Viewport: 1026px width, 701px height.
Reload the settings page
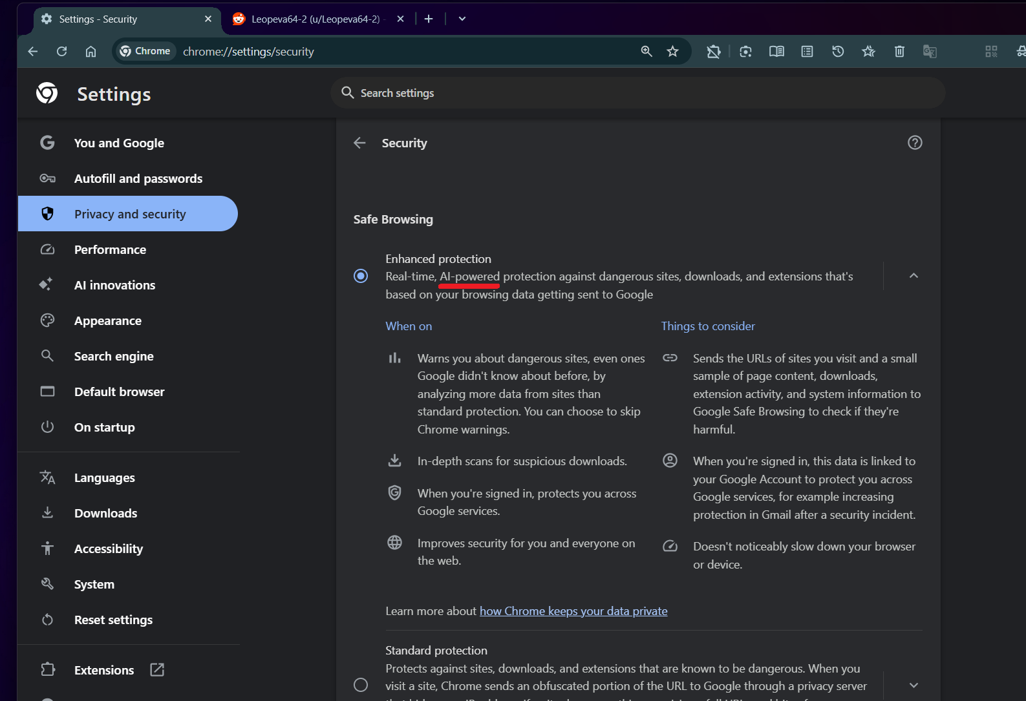click(62, 52)
